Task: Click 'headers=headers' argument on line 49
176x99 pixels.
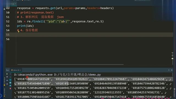Action: [100, 8]
